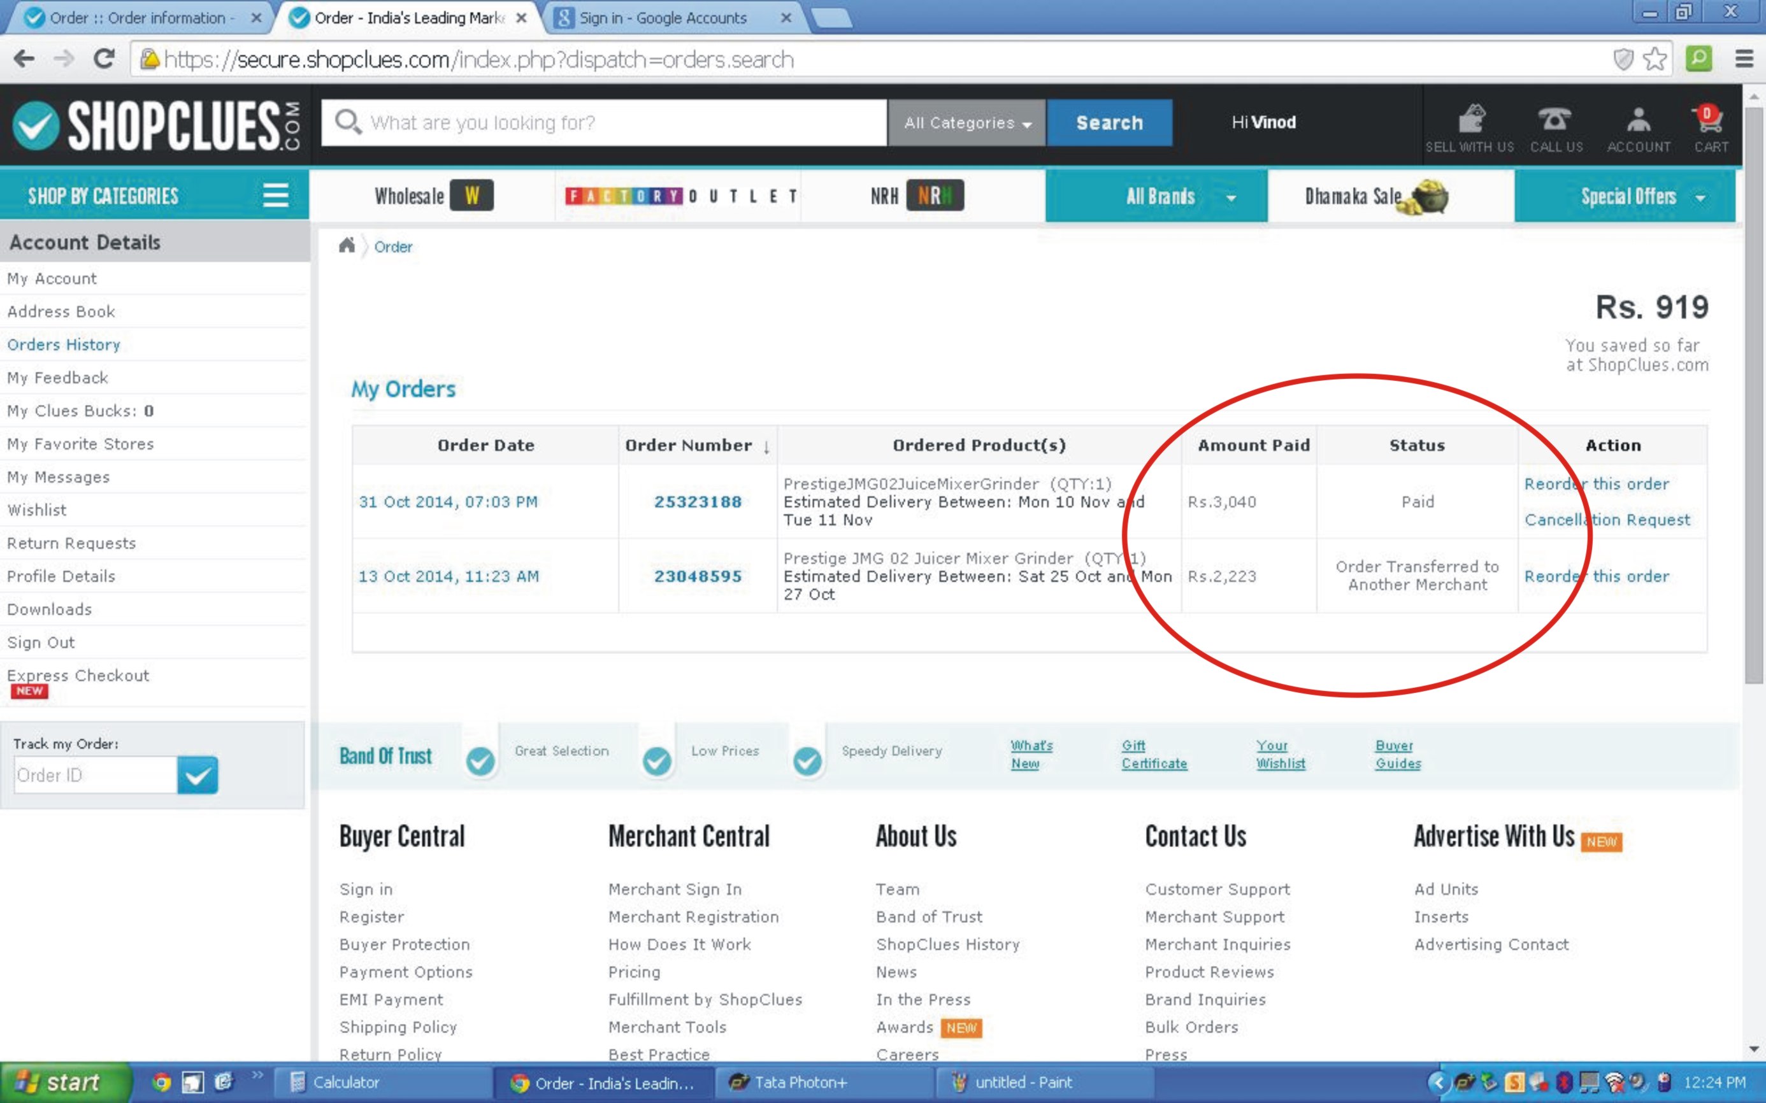Screen dimensions: 1766x1103
Task: Click the Order breadcrumb link
Action: 393,246
